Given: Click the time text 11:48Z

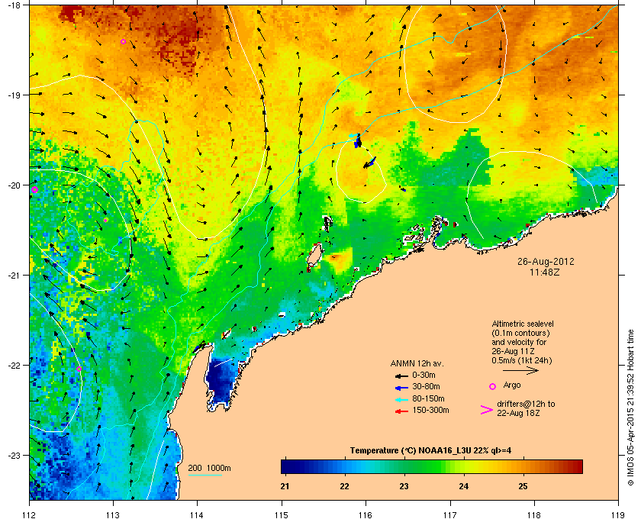Looking at the screenshot, I should (545, 272).
